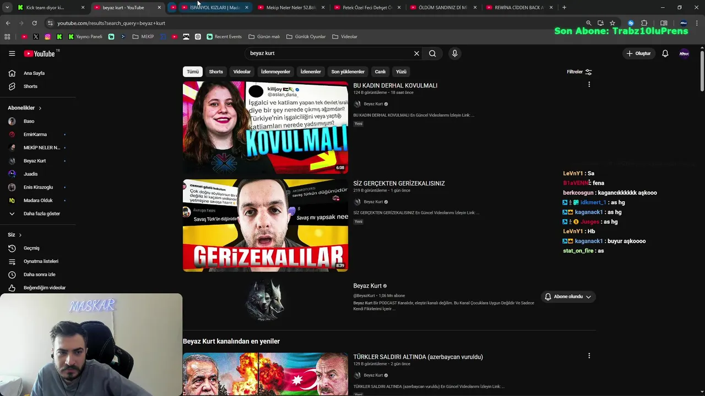The width and height of the screenshot is (705, 396).
Task: Open options for TÜRKLER SALDIRI ALTINDA video
Action: (x=589, y=356)
